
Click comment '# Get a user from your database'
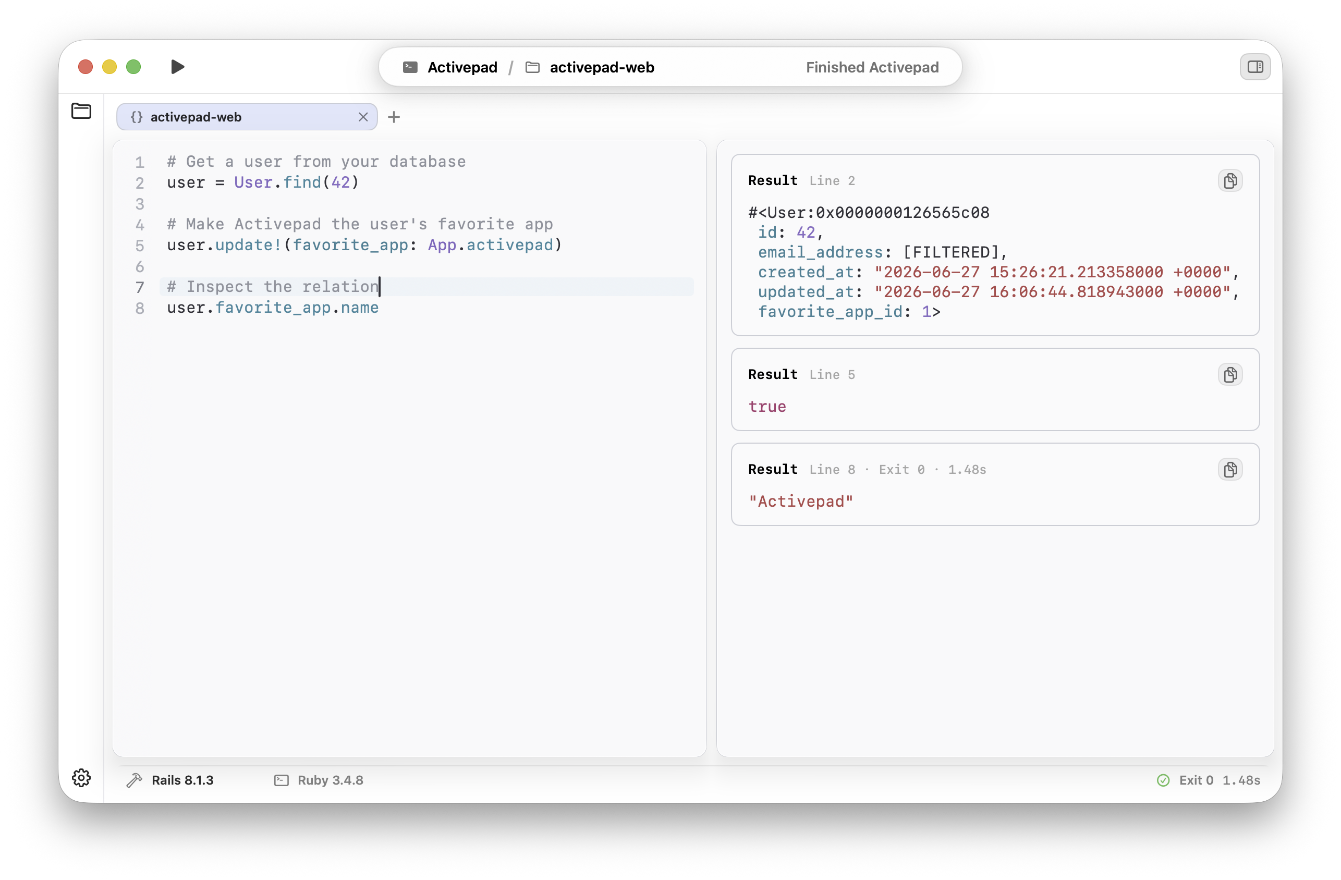coord(316,162)
